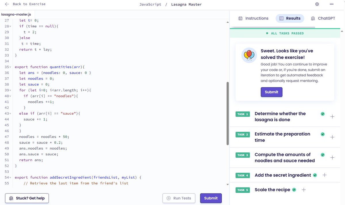Open the three-dots more options menu
345x205 pixels.
click(x=331, y=4)
